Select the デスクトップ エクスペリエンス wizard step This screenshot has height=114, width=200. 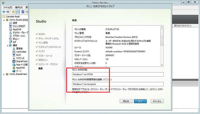(50, 47)
